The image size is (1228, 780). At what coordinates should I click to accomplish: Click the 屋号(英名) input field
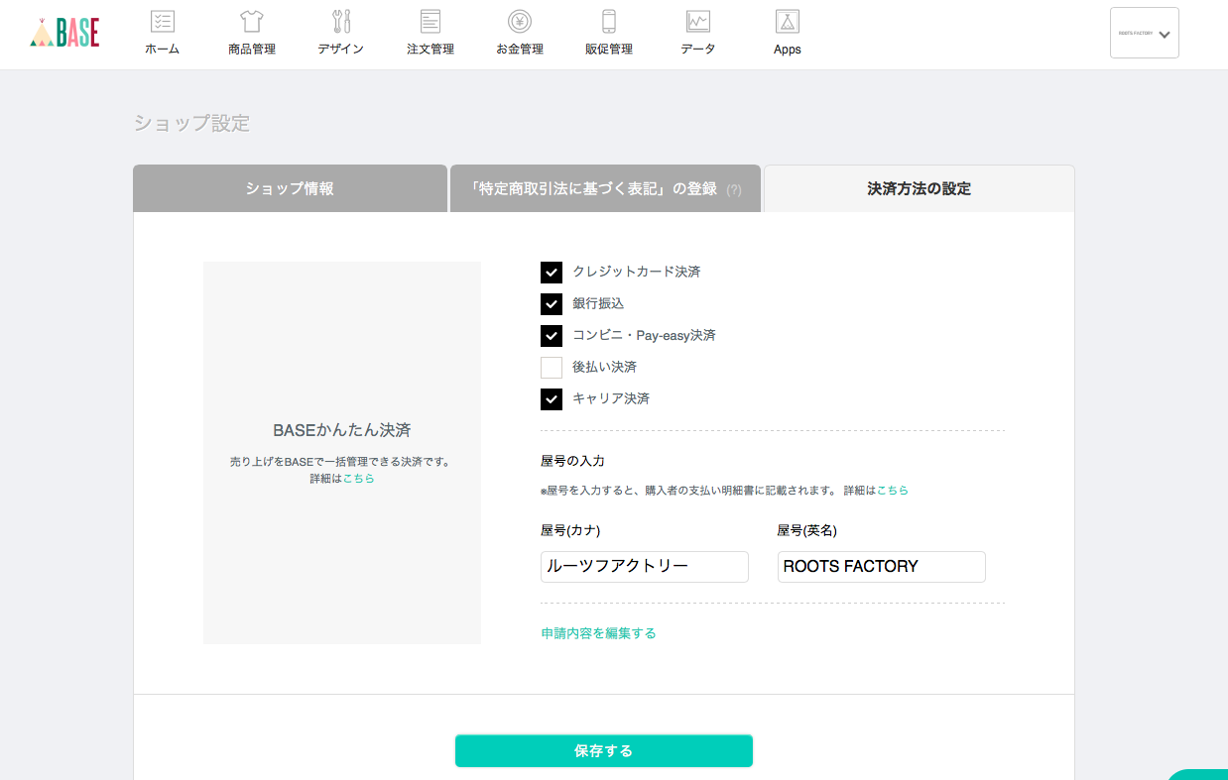pos(881,567)
